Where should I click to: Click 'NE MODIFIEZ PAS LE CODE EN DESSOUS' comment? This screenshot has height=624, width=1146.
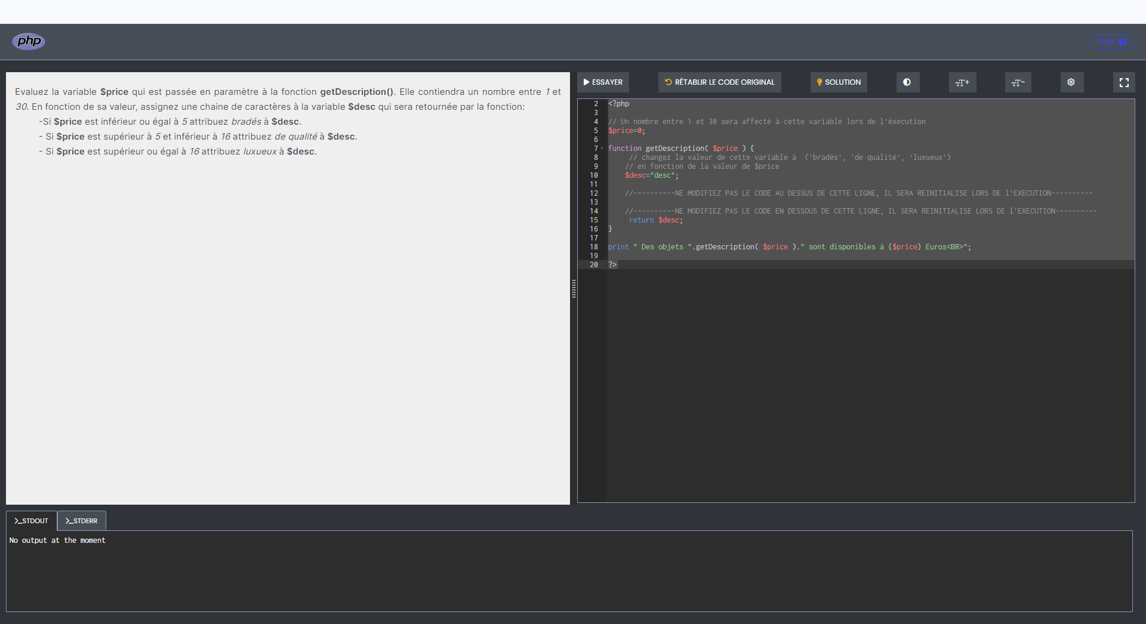click(861, 211)
